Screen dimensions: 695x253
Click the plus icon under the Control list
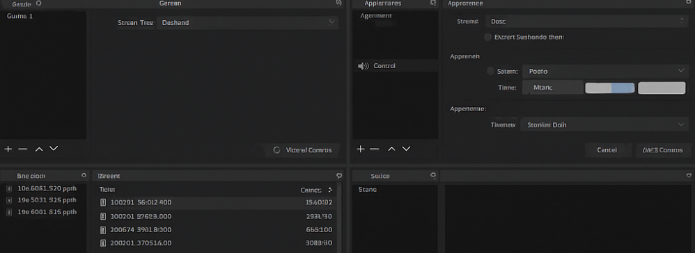(360, 149)
